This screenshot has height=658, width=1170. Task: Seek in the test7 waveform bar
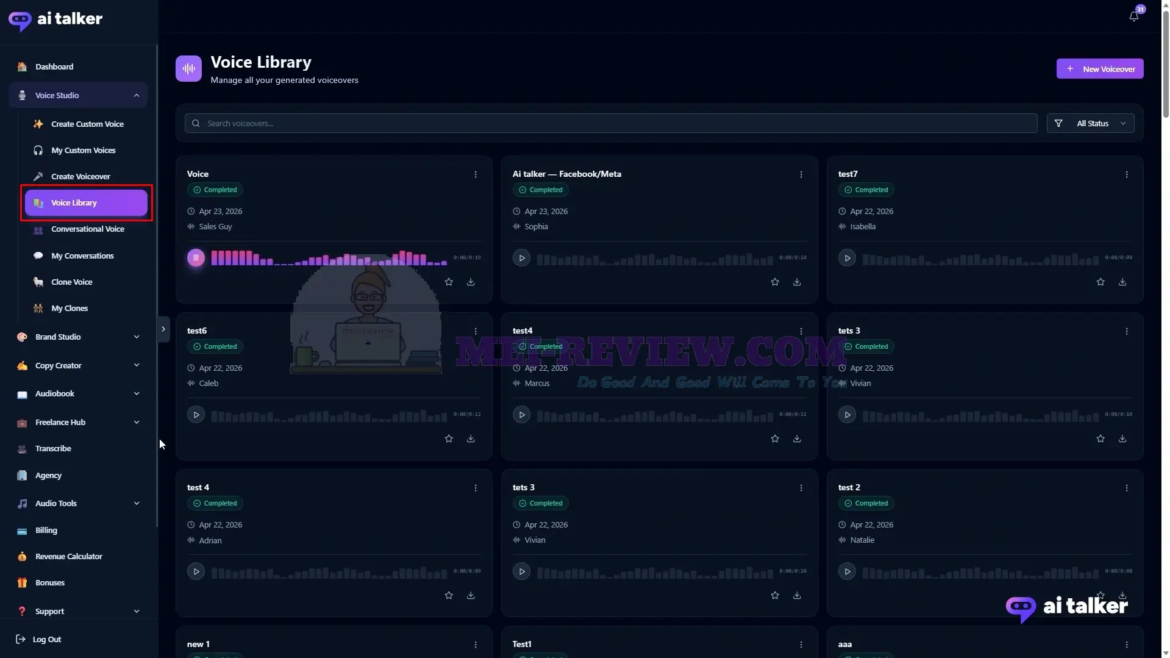pyautogui.click(x=980, y=259)
